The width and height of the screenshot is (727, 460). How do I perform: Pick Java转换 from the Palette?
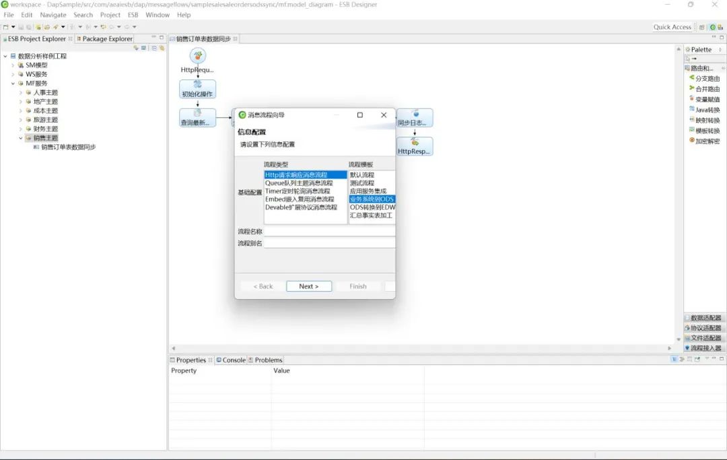click(x=704, y=109)
